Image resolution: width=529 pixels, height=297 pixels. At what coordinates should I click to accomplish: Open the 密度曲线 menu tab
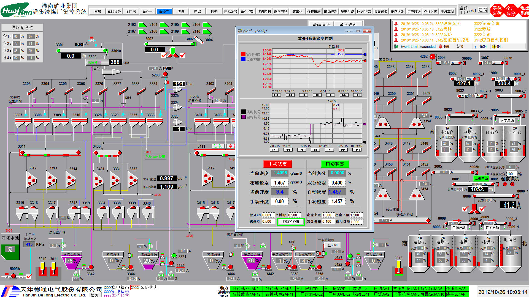pos(280,12)
